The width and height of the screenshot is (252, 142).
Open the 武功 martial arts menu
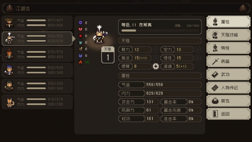pyautogui.click(x=228, y=74)
